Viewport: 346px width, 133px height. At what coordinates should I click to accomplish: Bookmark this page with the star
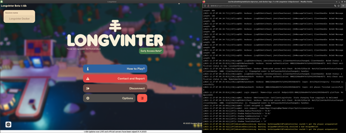339,6
